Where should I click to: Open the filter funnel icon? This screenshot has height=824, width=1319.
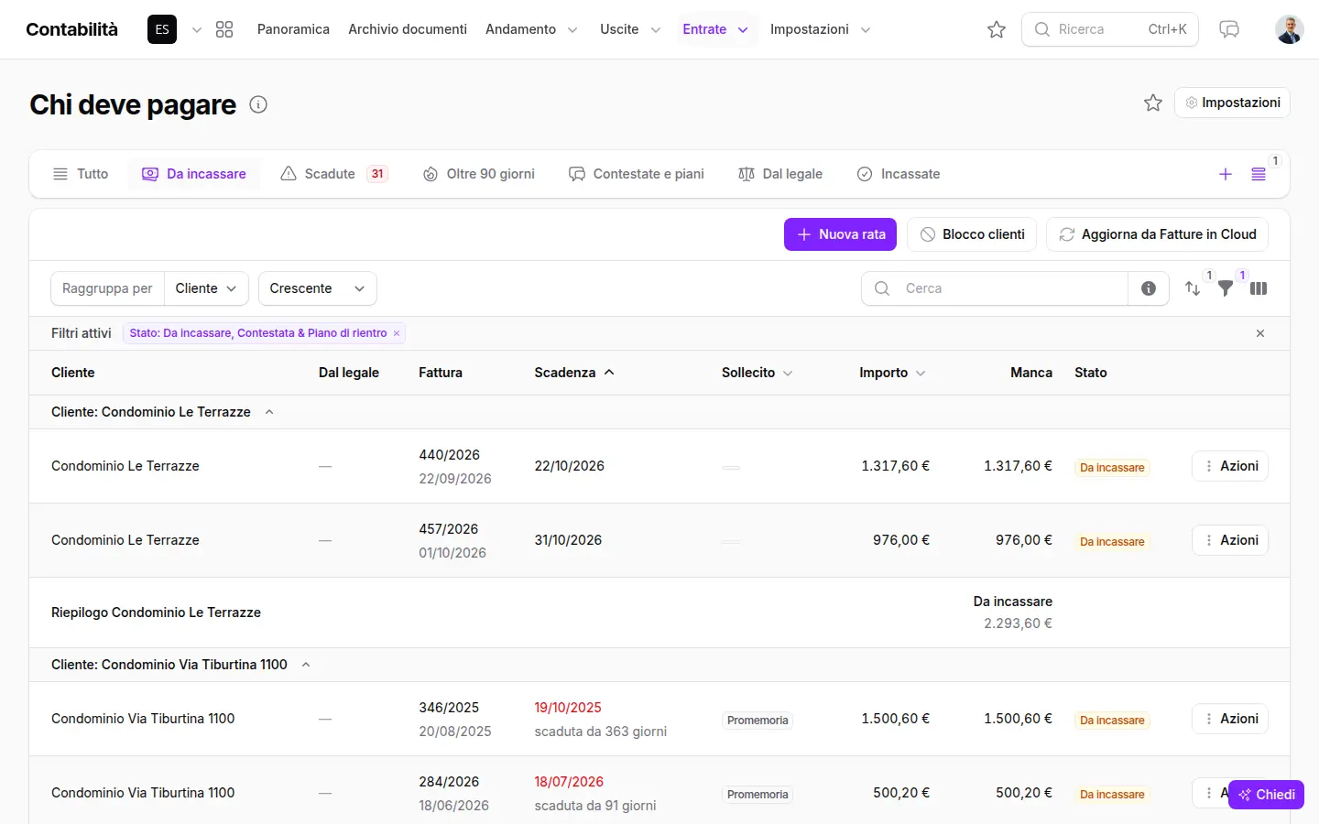point(1226,288)
